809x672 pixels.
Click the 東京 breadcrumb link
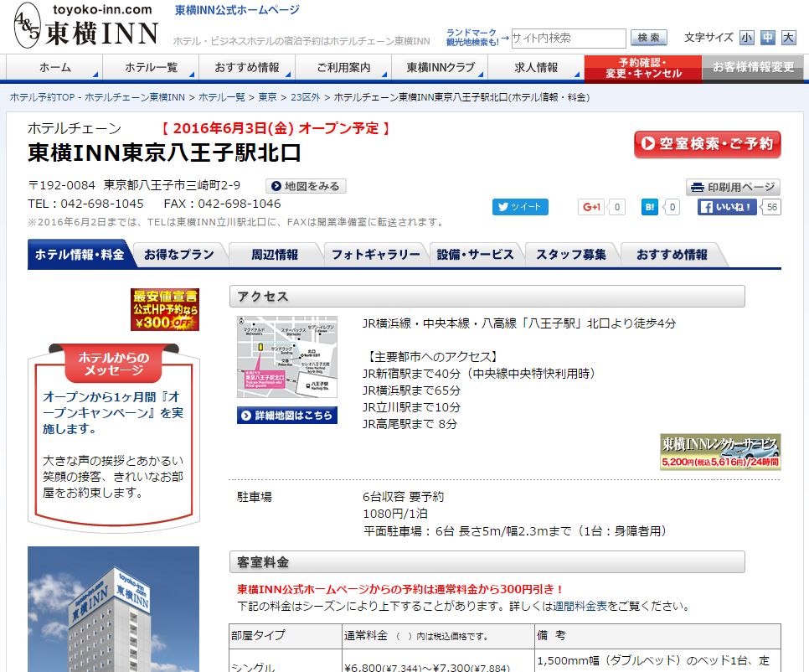[267, 97]
